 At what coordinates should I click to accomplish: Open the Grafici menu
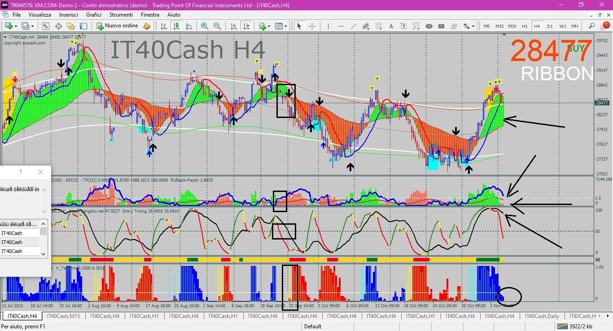coord(94,15)
